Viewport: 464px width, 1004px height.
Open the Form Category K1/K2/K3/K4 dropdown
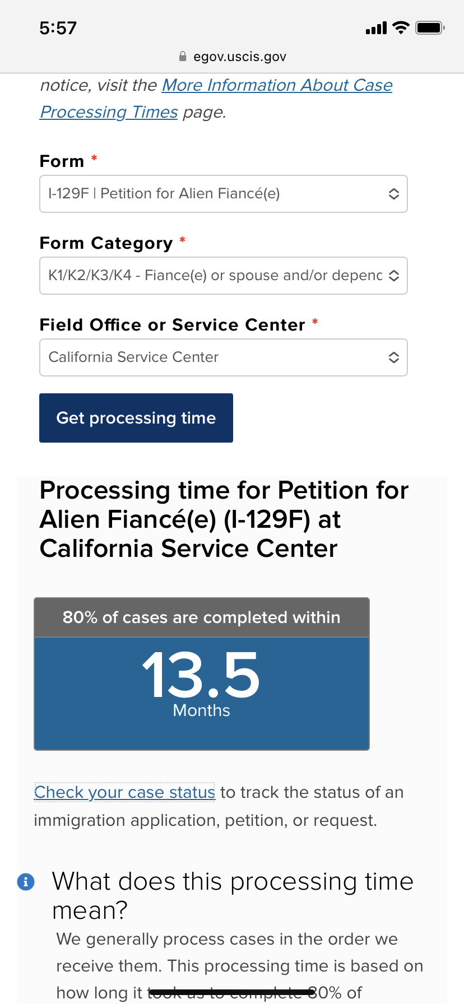pos(224,276)
